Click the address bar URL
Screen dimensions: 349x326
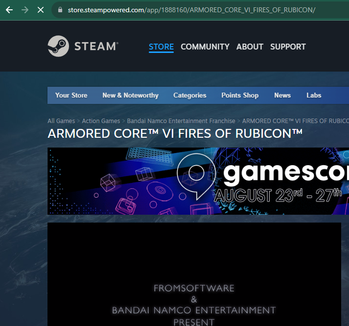pos(191,10)
